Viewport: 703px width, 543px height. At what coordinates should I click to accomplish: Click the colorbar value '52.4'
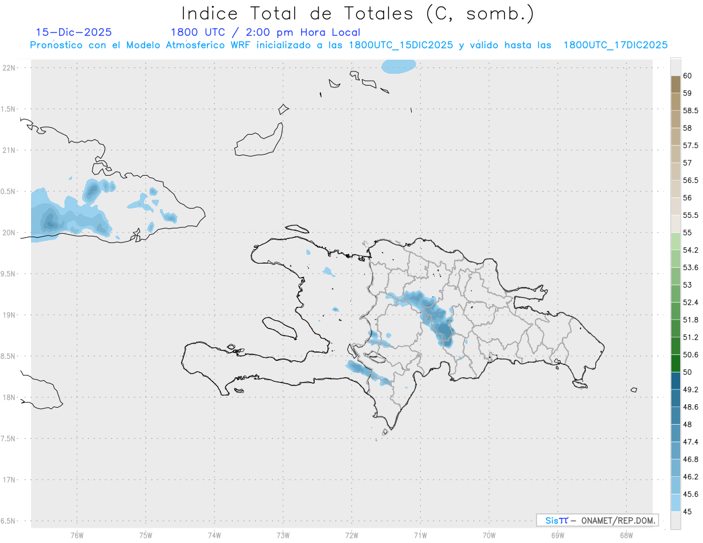(x=691, y=302)
